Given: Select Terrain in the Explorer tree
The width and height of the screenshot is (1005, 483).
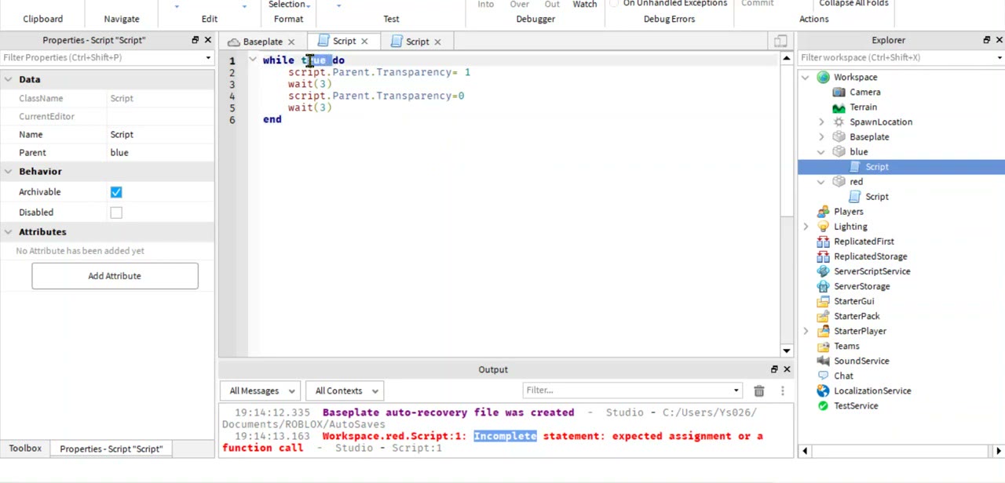Looking at the screenshot, I should click(863, 107).
